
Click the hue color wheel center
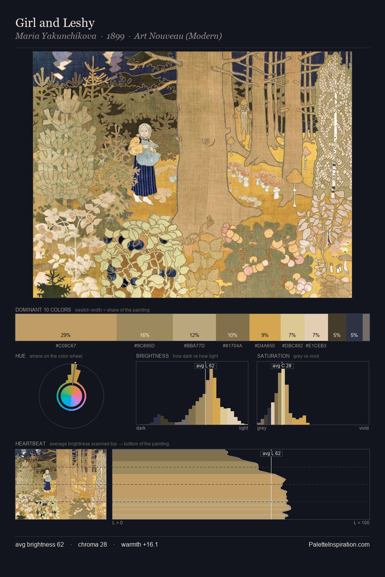click(x=71, y=396)
